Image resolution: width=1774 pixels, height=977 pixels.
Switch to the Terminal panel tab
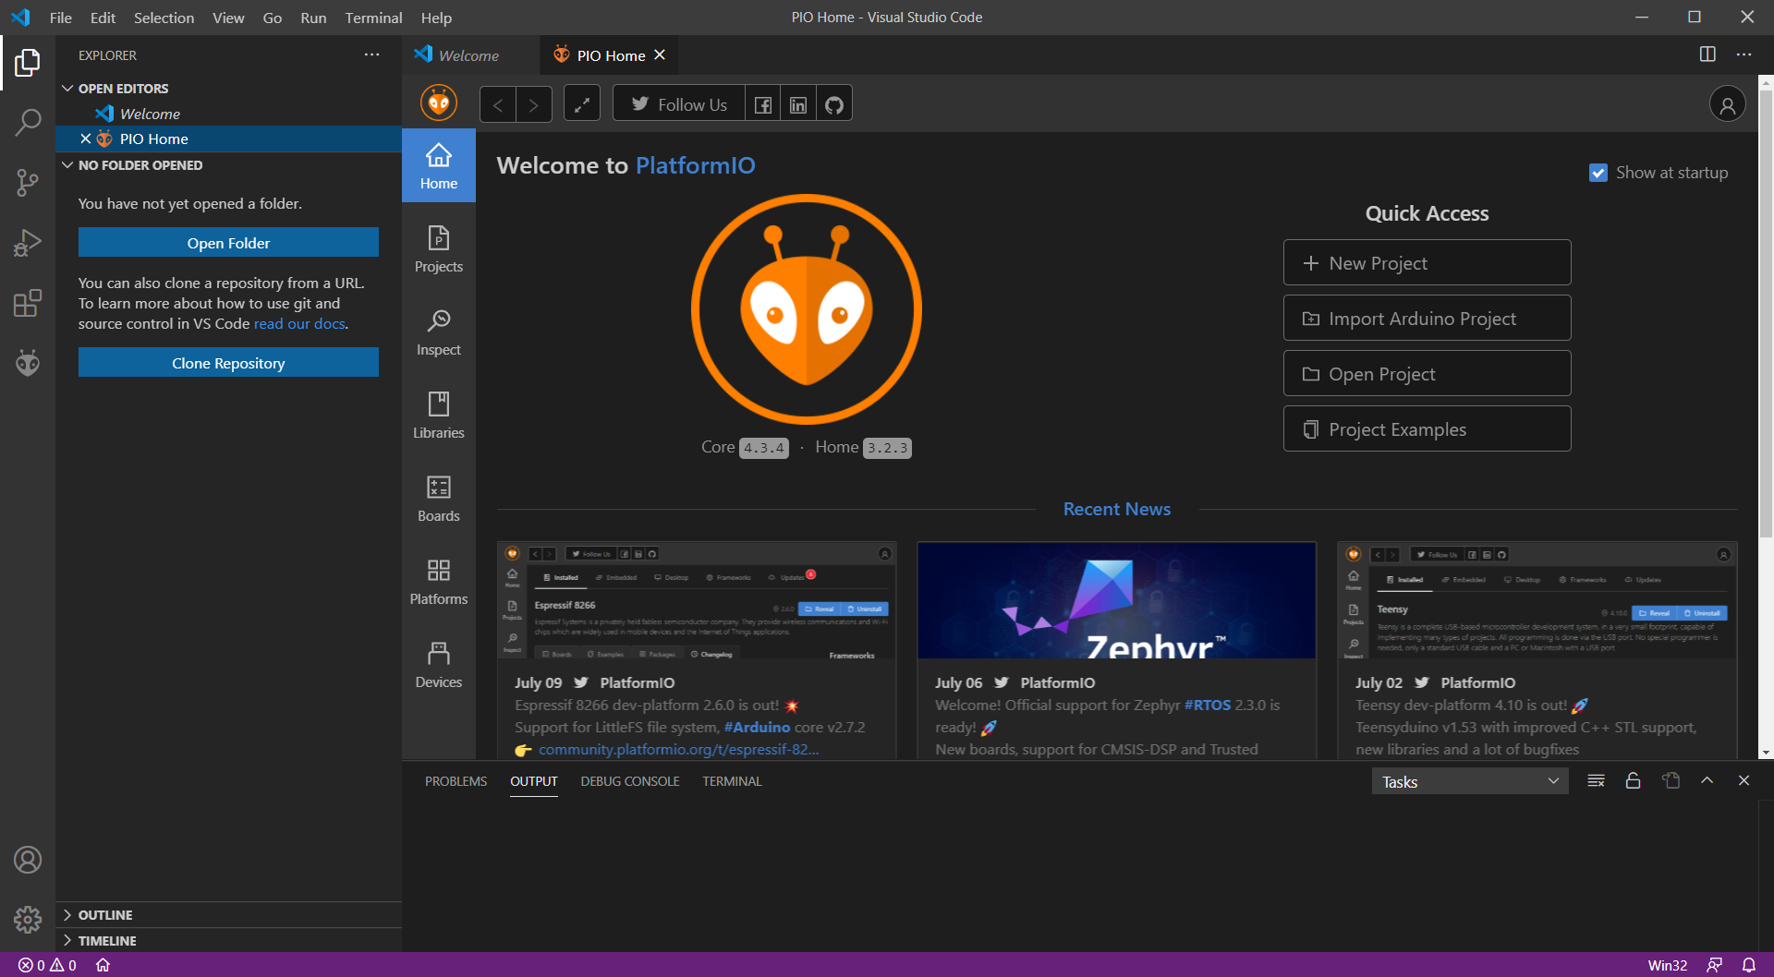[x=732, y=781]
